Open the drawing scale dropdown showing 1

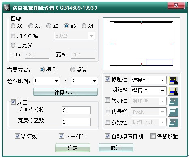click(46, 81)
